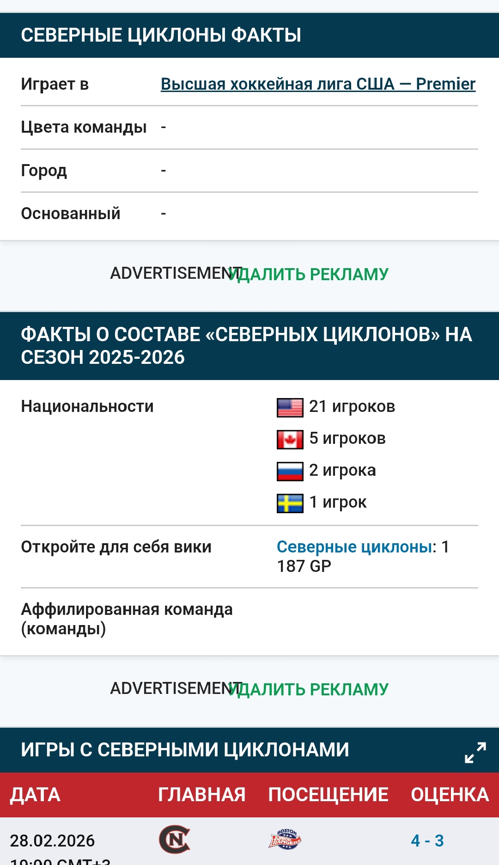
Task: Open the Boston Junior Rangers logo
Action: (x=285, y=840)
